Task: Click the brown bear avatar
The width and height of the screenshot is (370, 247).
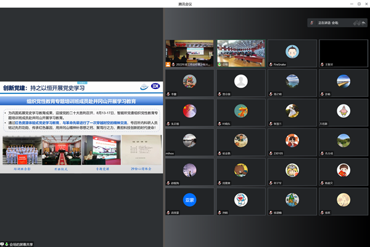Action: point(240,170)
